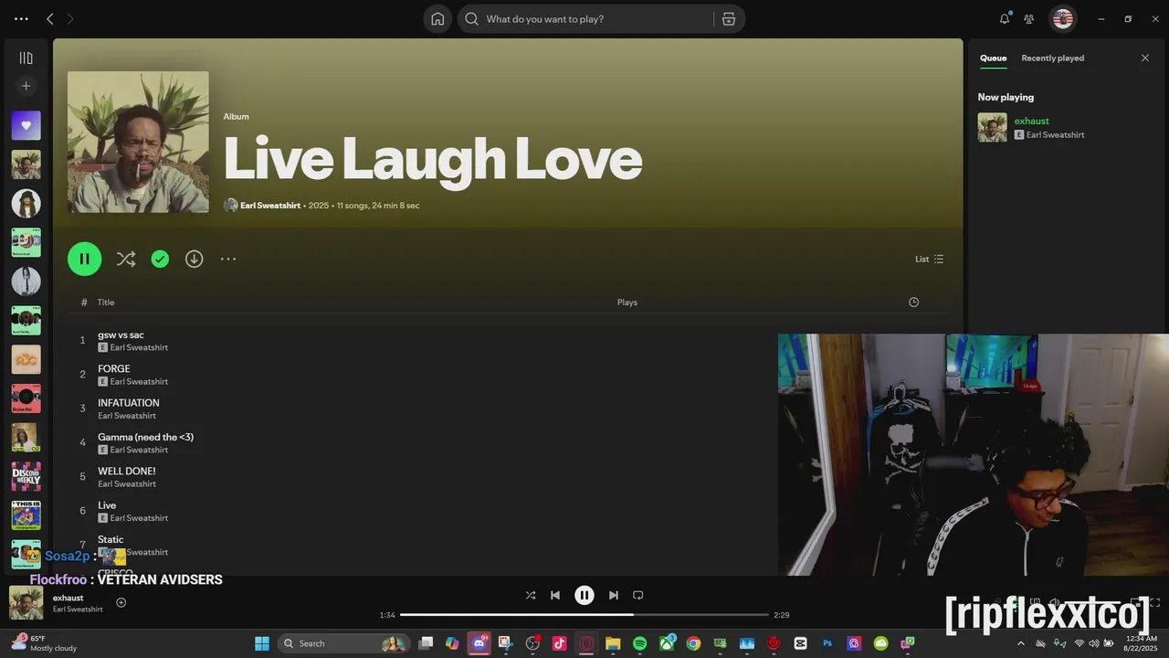Switch to the Recently played tab
Viewport: 1169px width, 658px height.
[1052, 58]
